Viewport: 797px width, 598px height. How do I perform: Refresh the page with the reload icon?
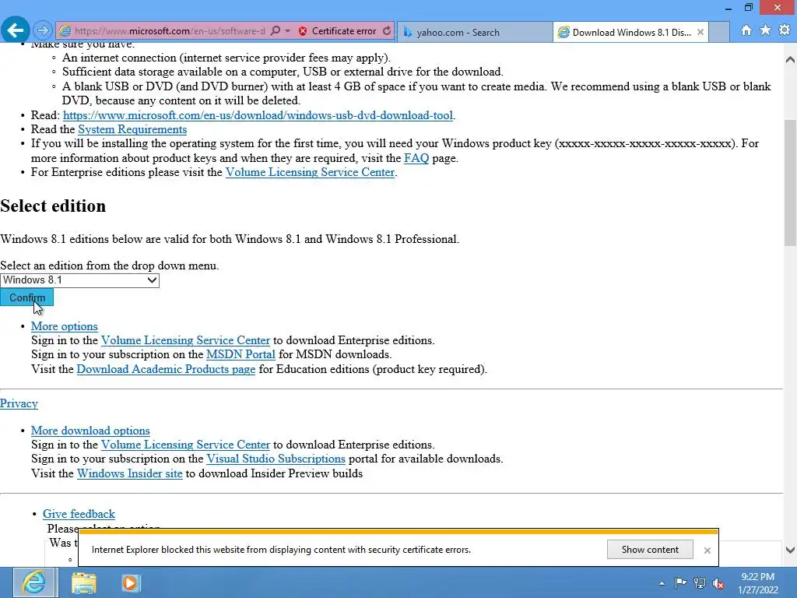coord(387,31)
